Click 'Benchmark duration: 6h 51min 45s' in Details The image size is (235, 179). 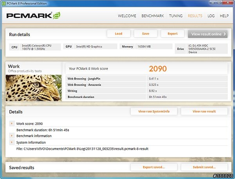(43, 130)
